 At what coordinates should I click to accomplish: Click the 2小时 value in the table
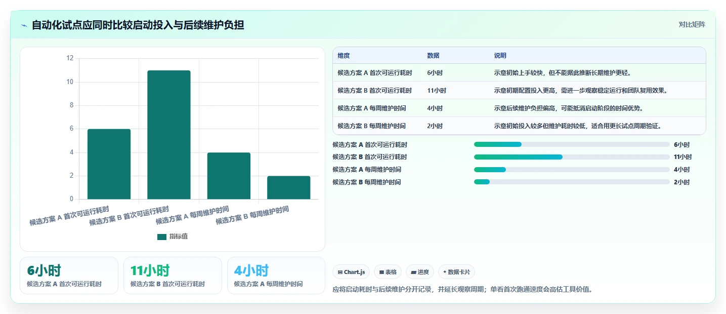[435, 126]
